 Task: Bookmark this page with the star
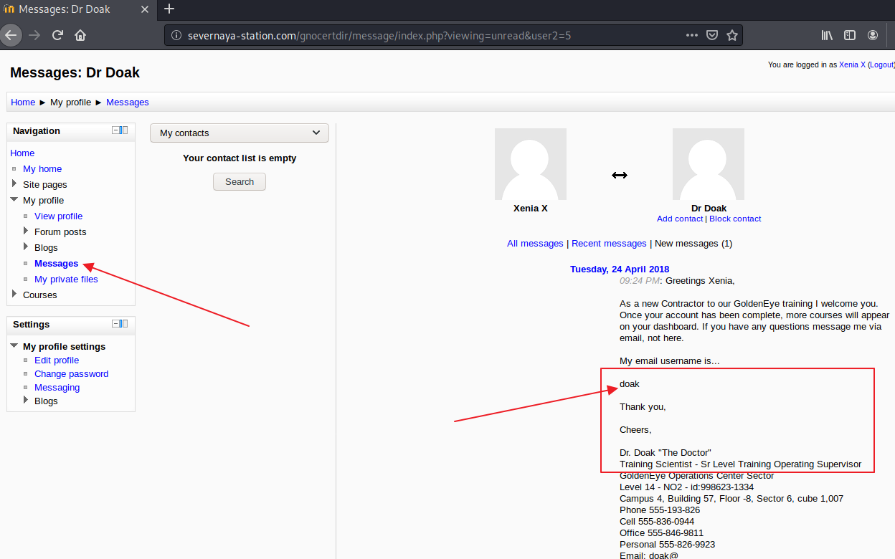coord(731,34)
